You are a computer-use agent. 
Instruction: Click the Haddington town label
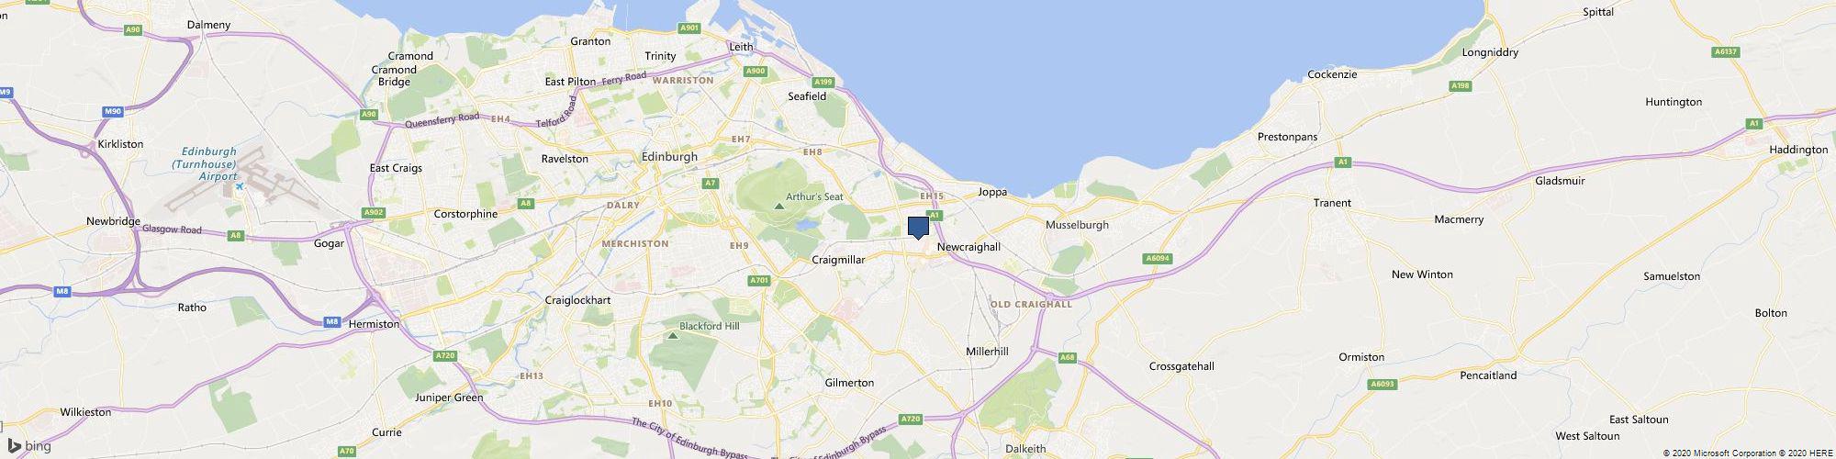pyautogui.click(x=1799, y=150)
